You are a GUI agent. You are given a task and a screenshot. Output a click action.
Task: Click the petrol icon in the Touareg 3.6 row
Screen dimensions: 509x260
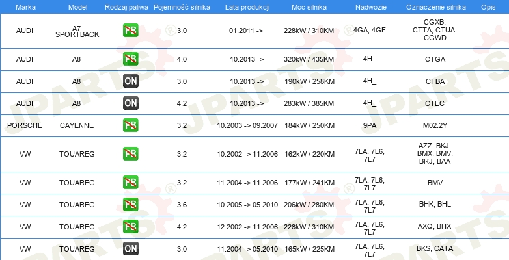tap(130, 204)
